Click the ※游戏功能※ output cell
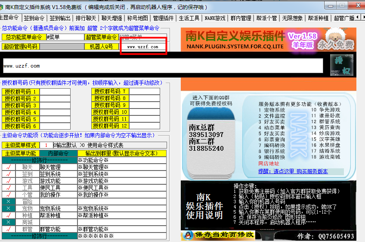Screen dimensions: 365x242 pos(122,181)
